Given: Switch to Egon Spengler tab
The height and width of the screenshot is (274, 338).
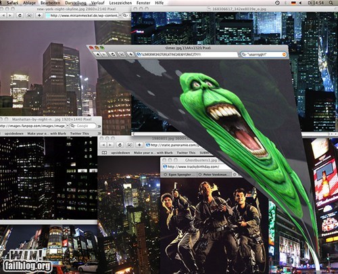Looking at the screenshot, I should (180, 175).
